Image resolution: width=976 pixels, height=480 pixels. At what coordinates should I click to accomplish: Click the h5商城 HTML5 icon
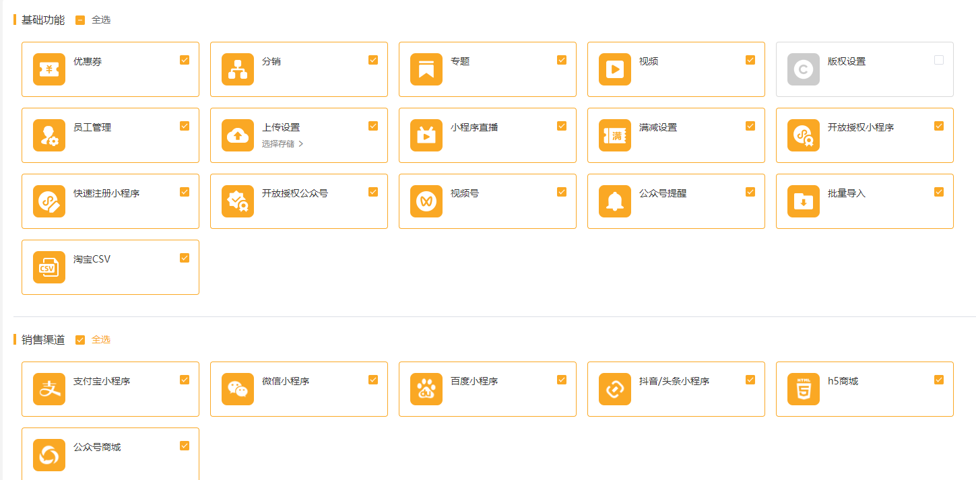click(804, 389)
